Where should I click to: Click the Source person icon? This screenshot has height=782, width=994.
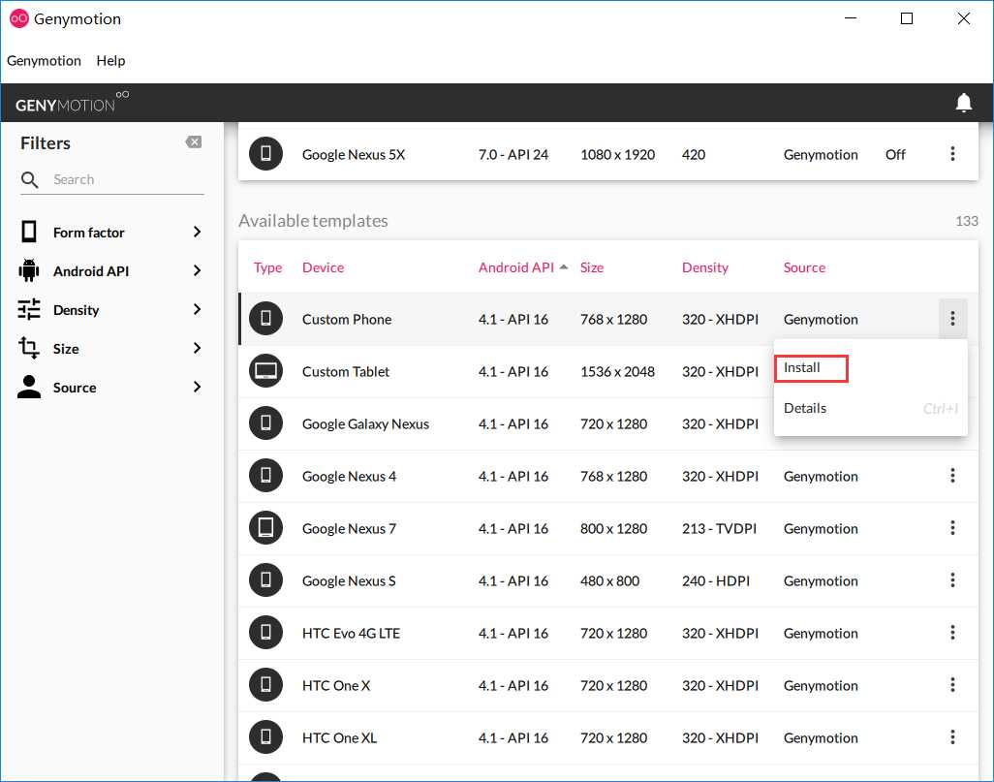(28, 387)
